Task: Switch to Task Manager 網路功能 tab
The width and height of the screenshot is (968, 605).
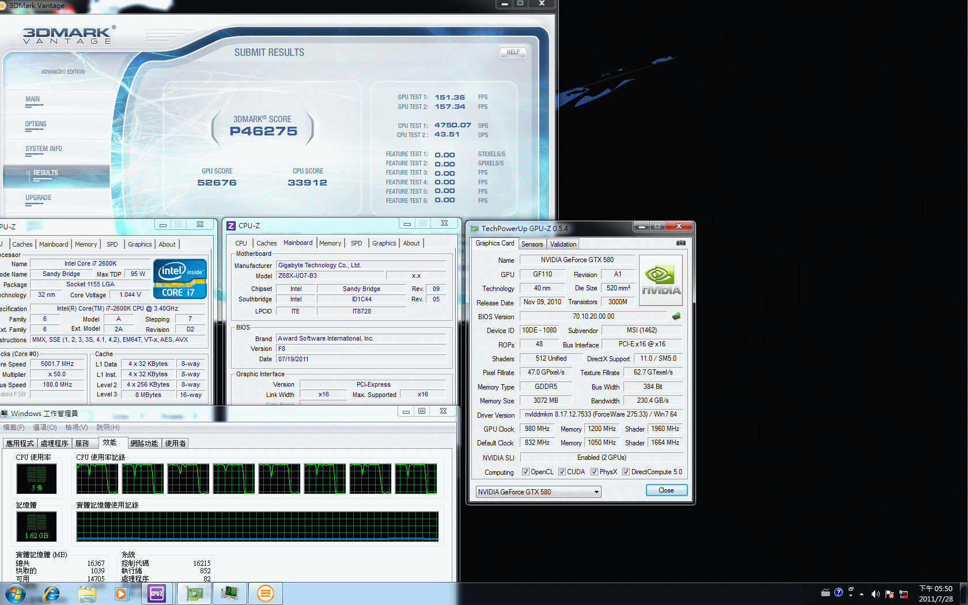Action: pyautogui.click(x=144, y=443)
